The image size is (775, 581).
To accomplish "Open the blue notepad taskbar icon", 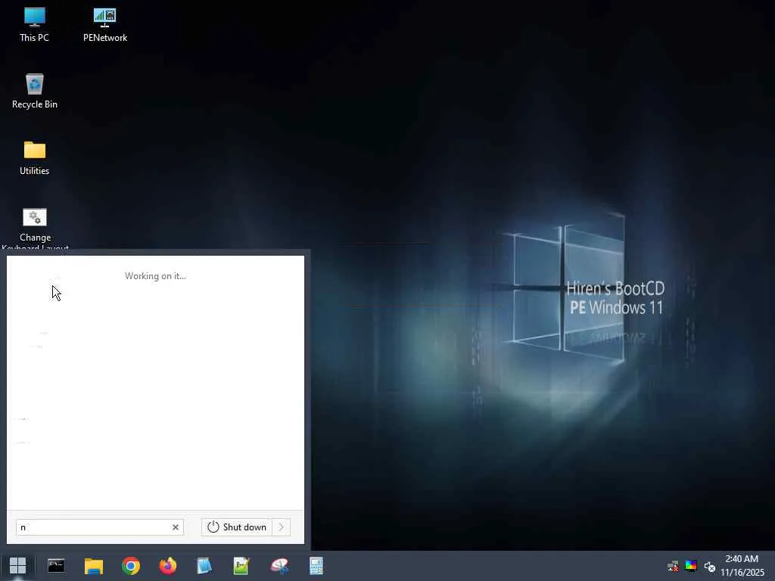I will click(x=204, y=566).
